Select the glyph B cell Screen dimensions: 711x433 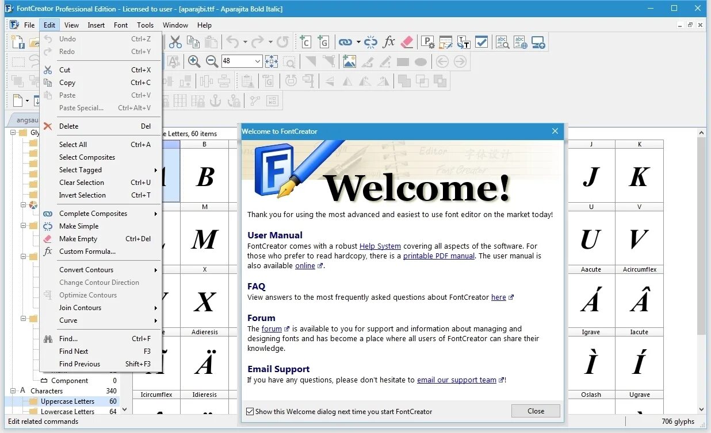(x=204, y=172)
